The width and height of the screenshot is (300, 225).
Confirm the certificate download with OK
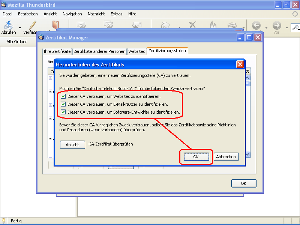pos(196,157)
